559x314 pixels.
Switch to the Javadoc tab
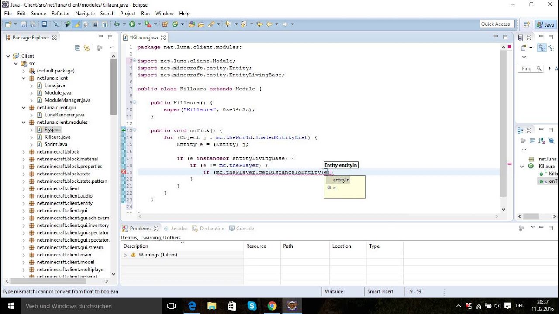pos(175,229)
